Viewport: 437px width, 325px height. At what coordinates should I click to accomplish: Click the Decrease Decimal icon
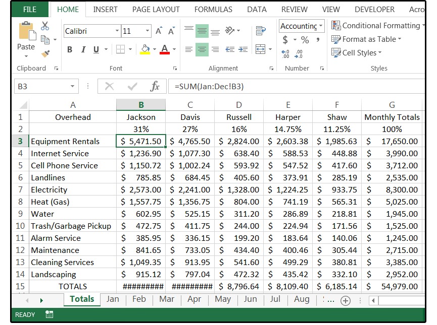(299, 53)
